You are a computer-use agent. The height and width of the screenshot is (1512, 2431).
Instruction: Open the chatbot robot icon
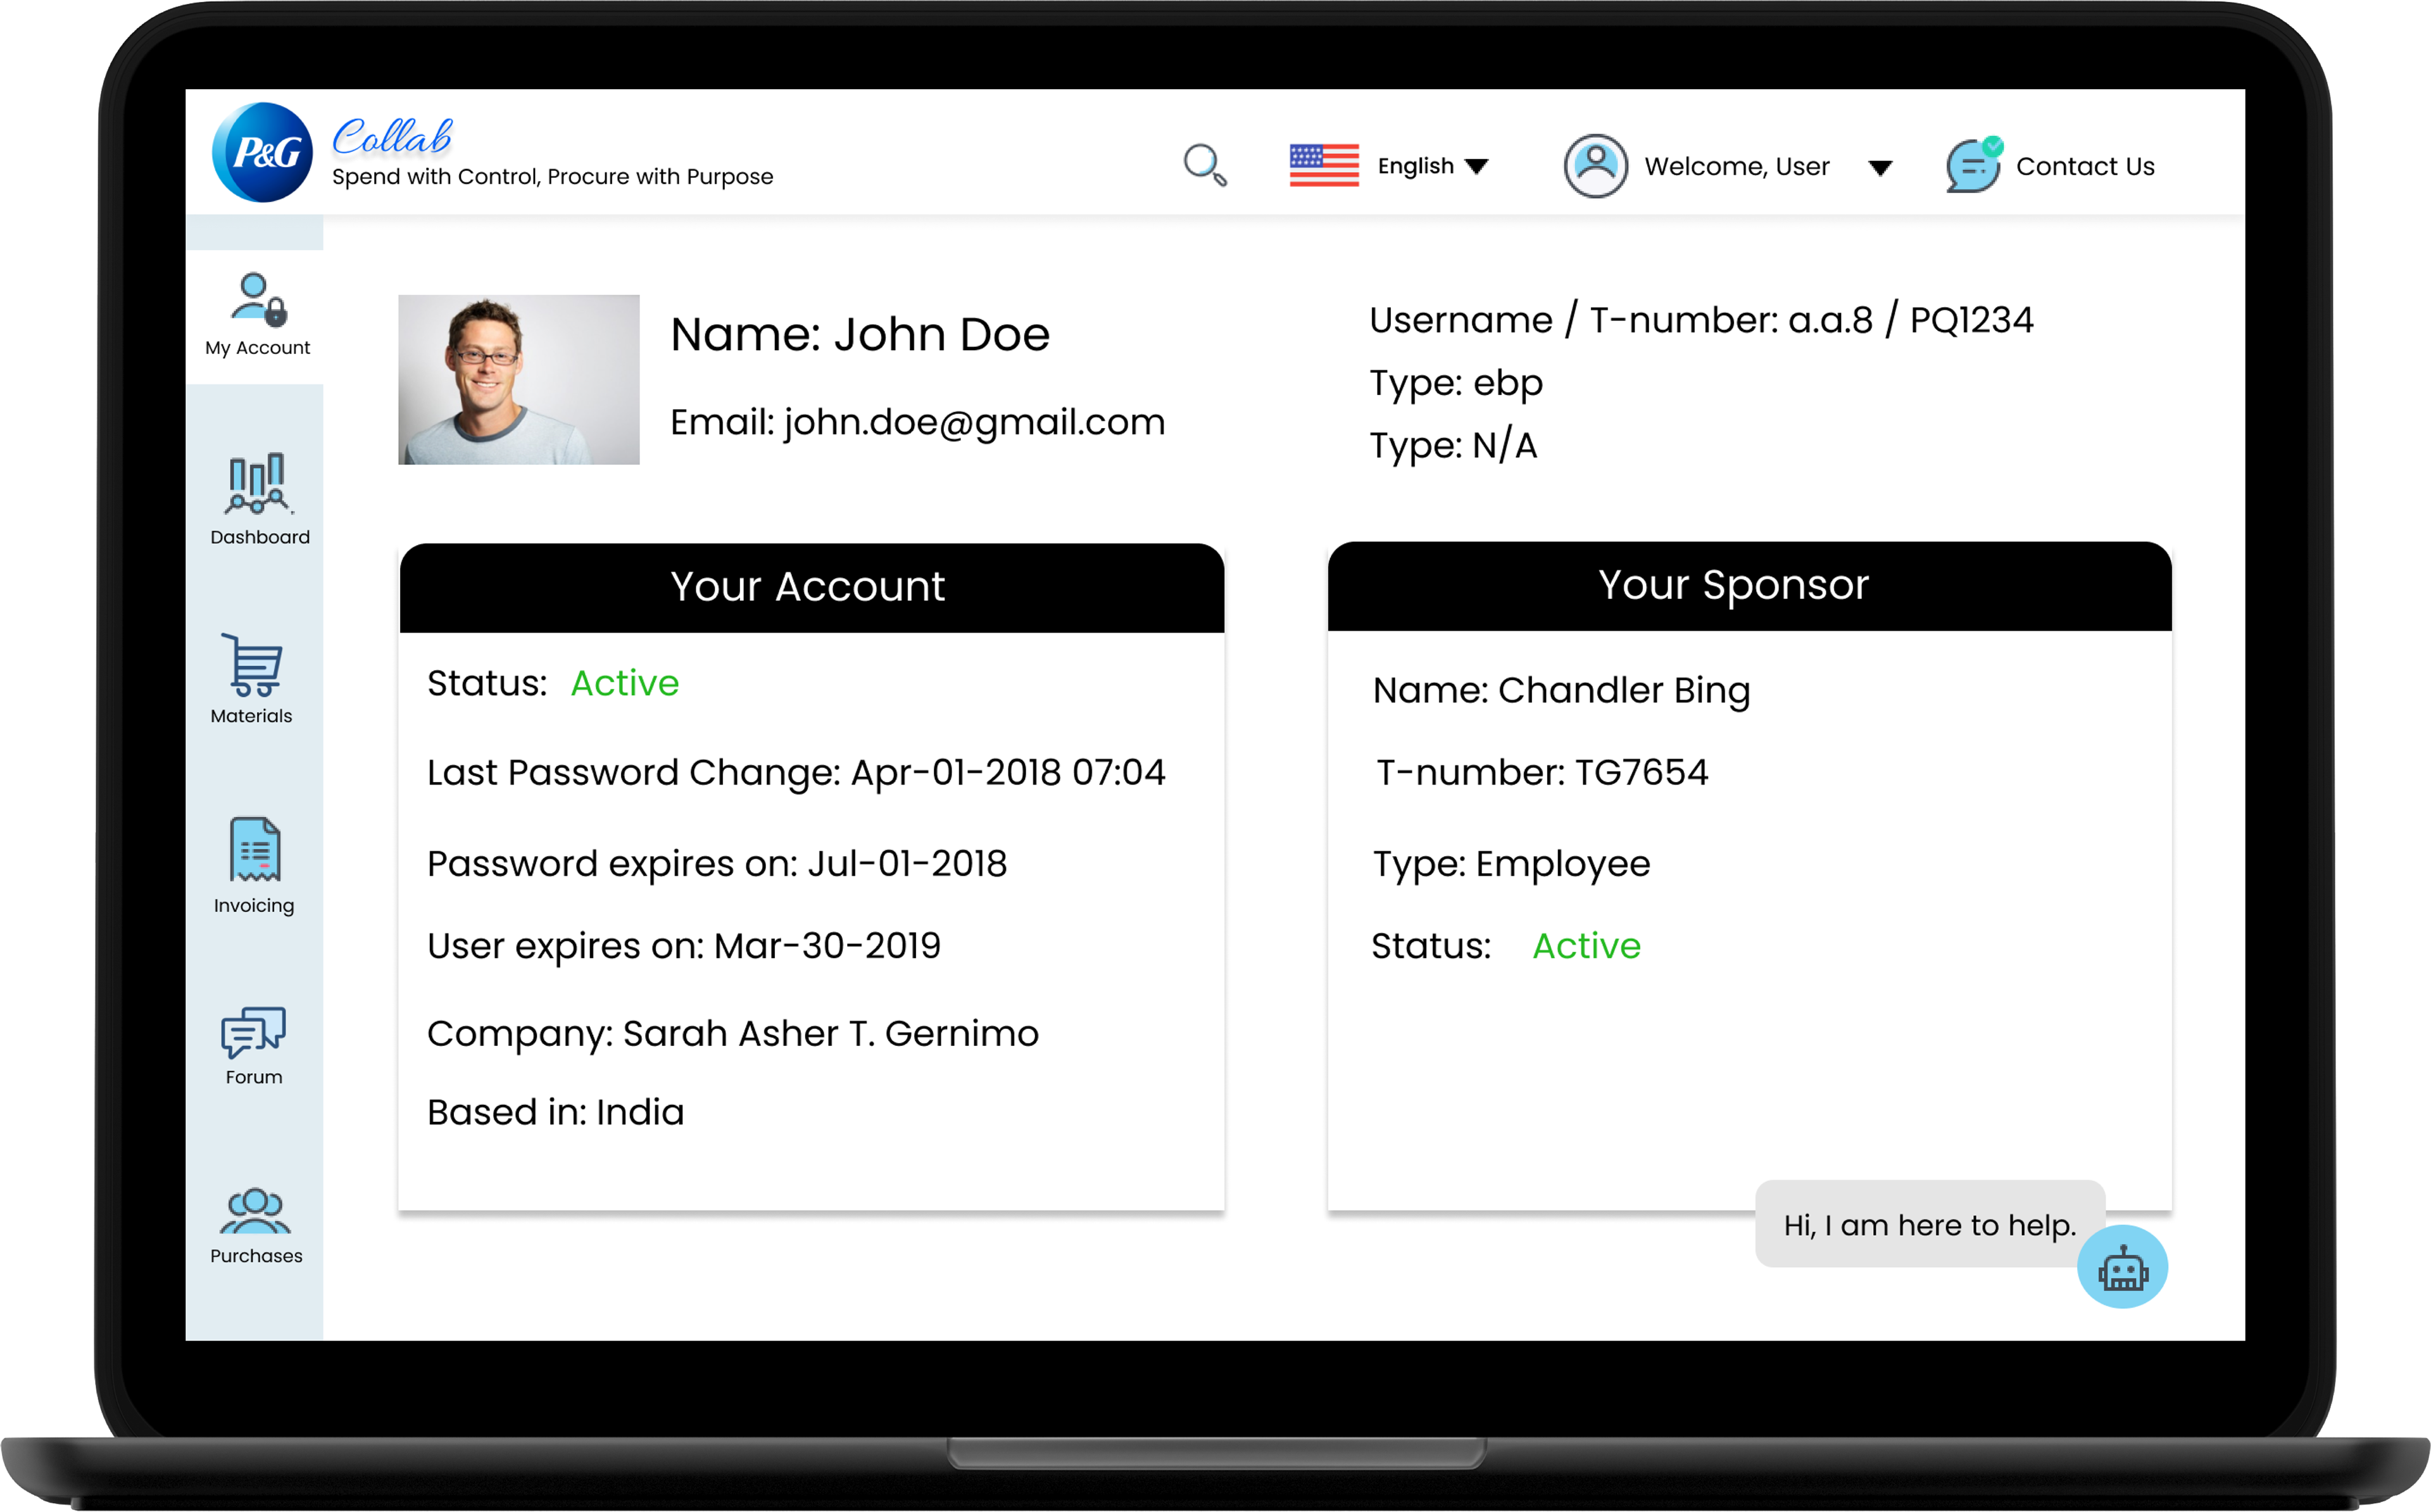click(2122, 1268)
